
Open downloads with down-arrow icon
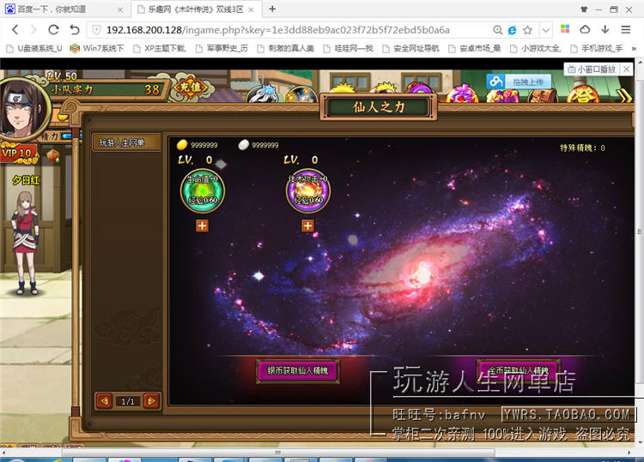[605, 29]
